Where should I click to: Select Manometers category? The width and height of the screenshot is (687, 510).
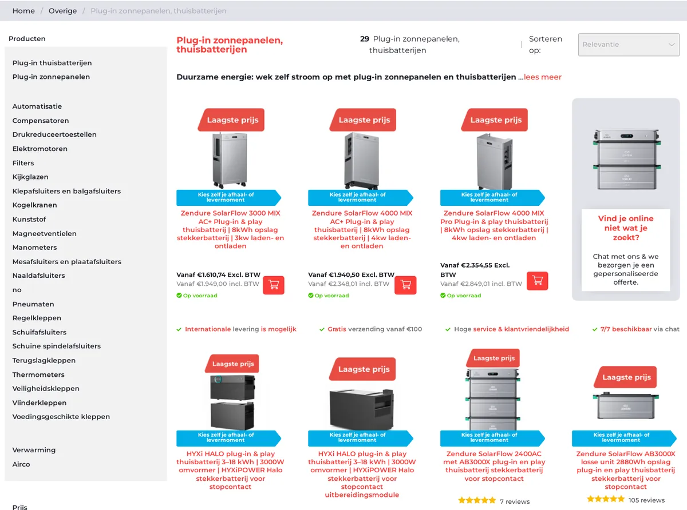point(35,247)
